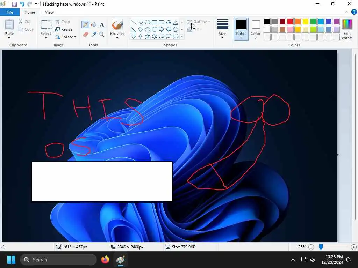Pick the red color swatch
Image resolution: width=358 pixels, height=268 pixels.
pos(290,22)
